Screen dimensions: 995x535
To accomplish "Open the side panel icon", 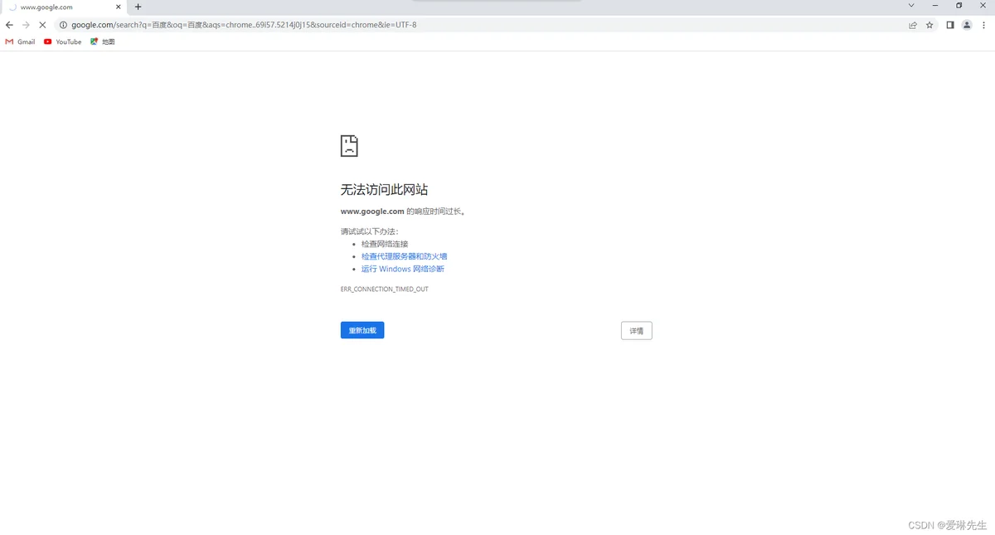I will pos(950,25).
